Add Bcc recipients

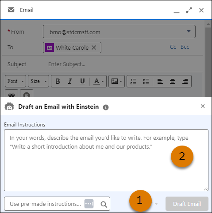185,47
